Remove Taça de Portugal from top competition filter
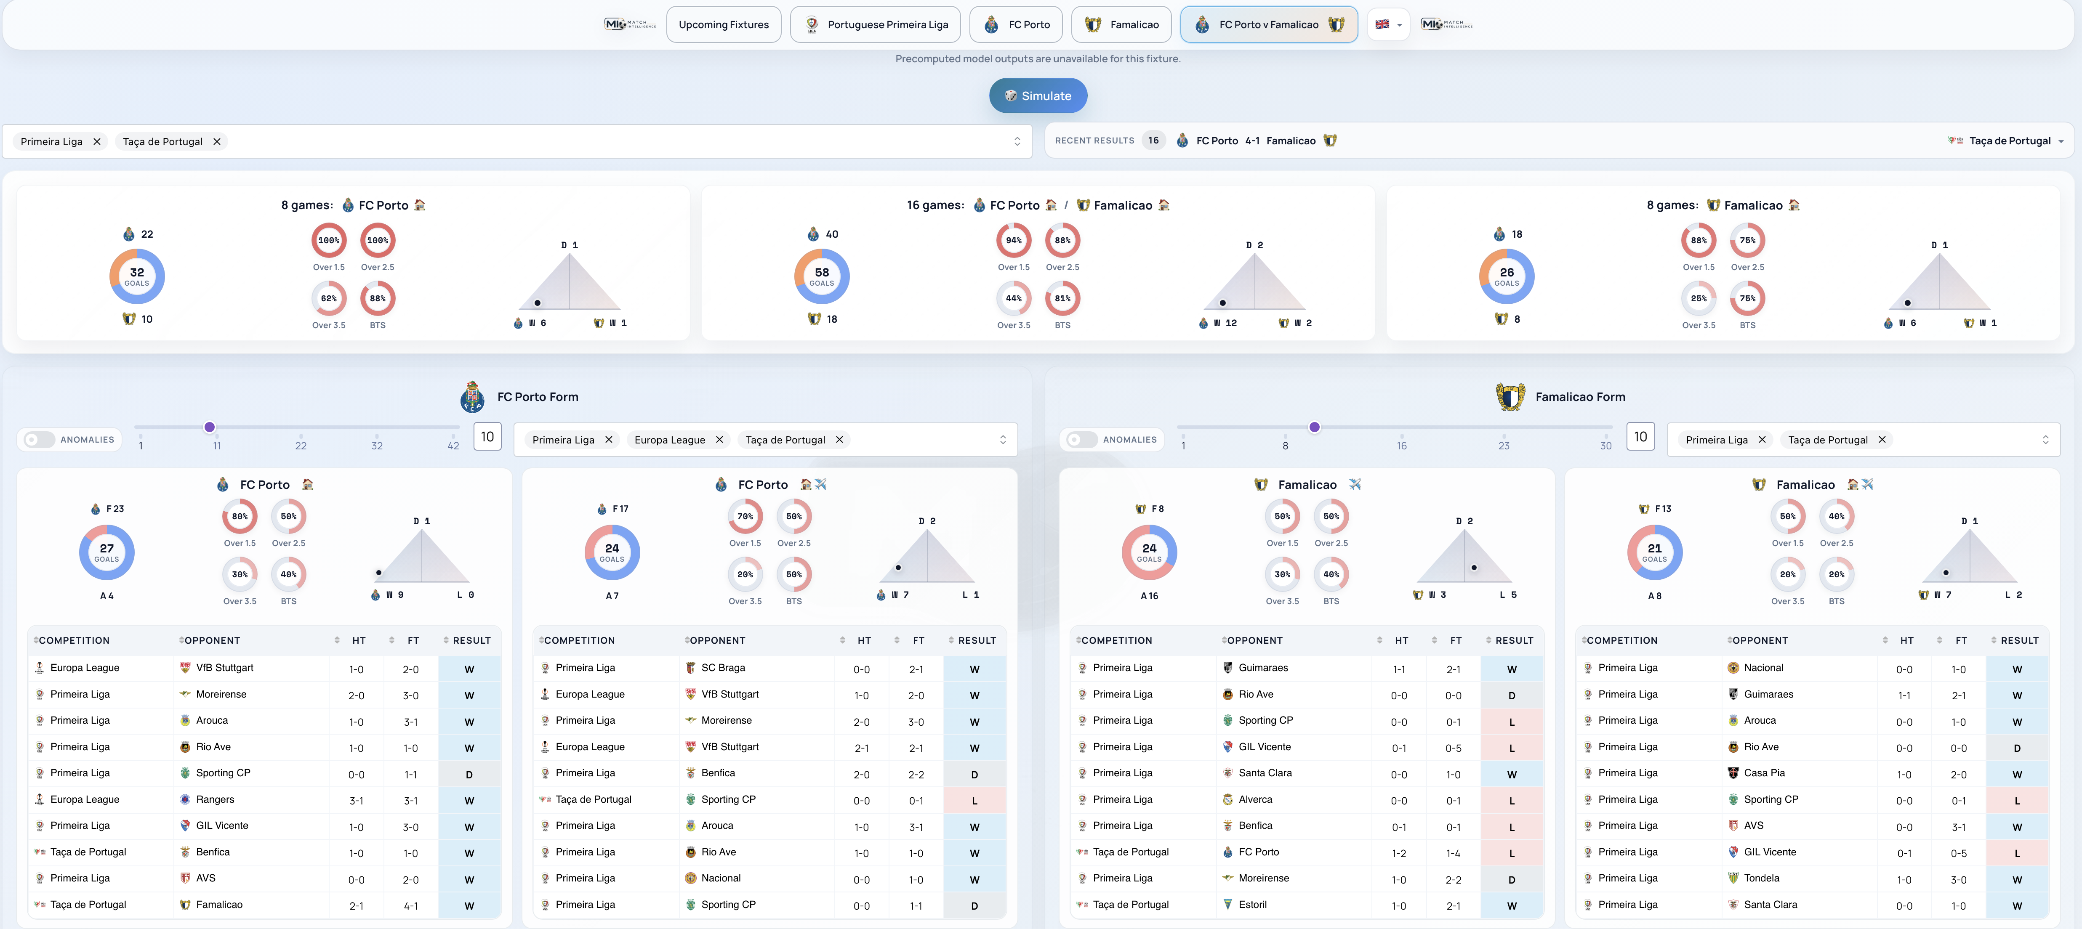This screenshot has width=2082, height=929. 217,141
